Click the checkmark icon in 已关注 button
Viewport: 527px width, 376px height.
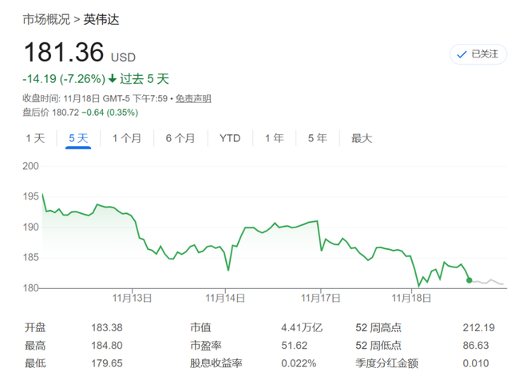tap(462, 54)
